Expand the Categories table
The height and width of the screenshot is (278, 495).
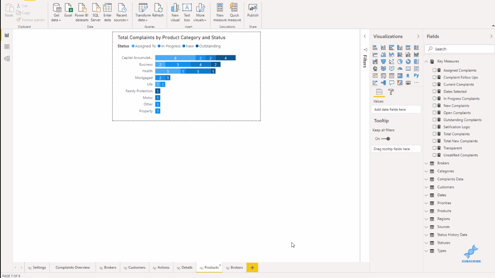coord(427,171)
